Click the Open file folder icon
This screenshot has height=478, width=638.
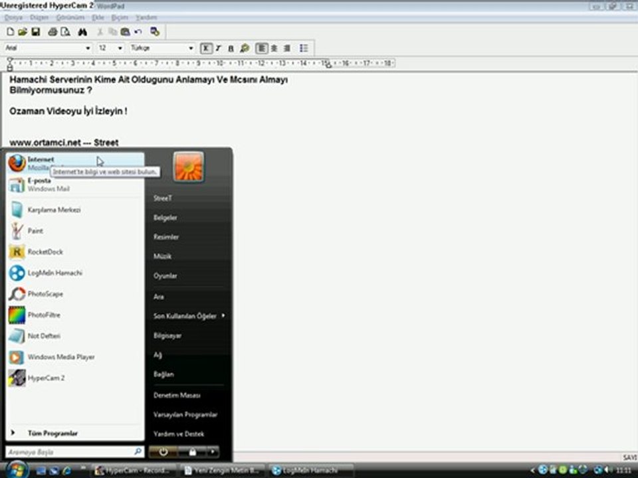tap(23, 32)
